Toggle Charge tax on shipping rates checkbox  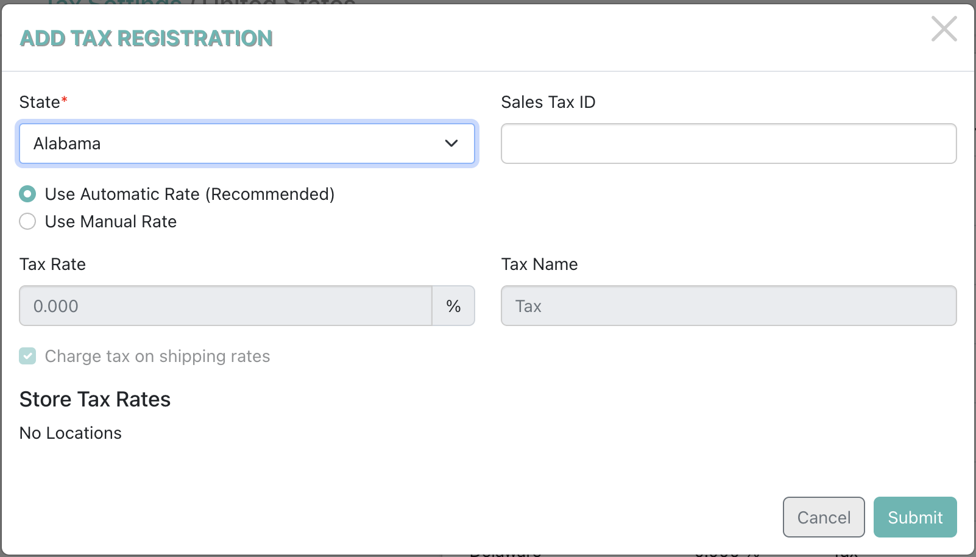(x=27, y=356)
